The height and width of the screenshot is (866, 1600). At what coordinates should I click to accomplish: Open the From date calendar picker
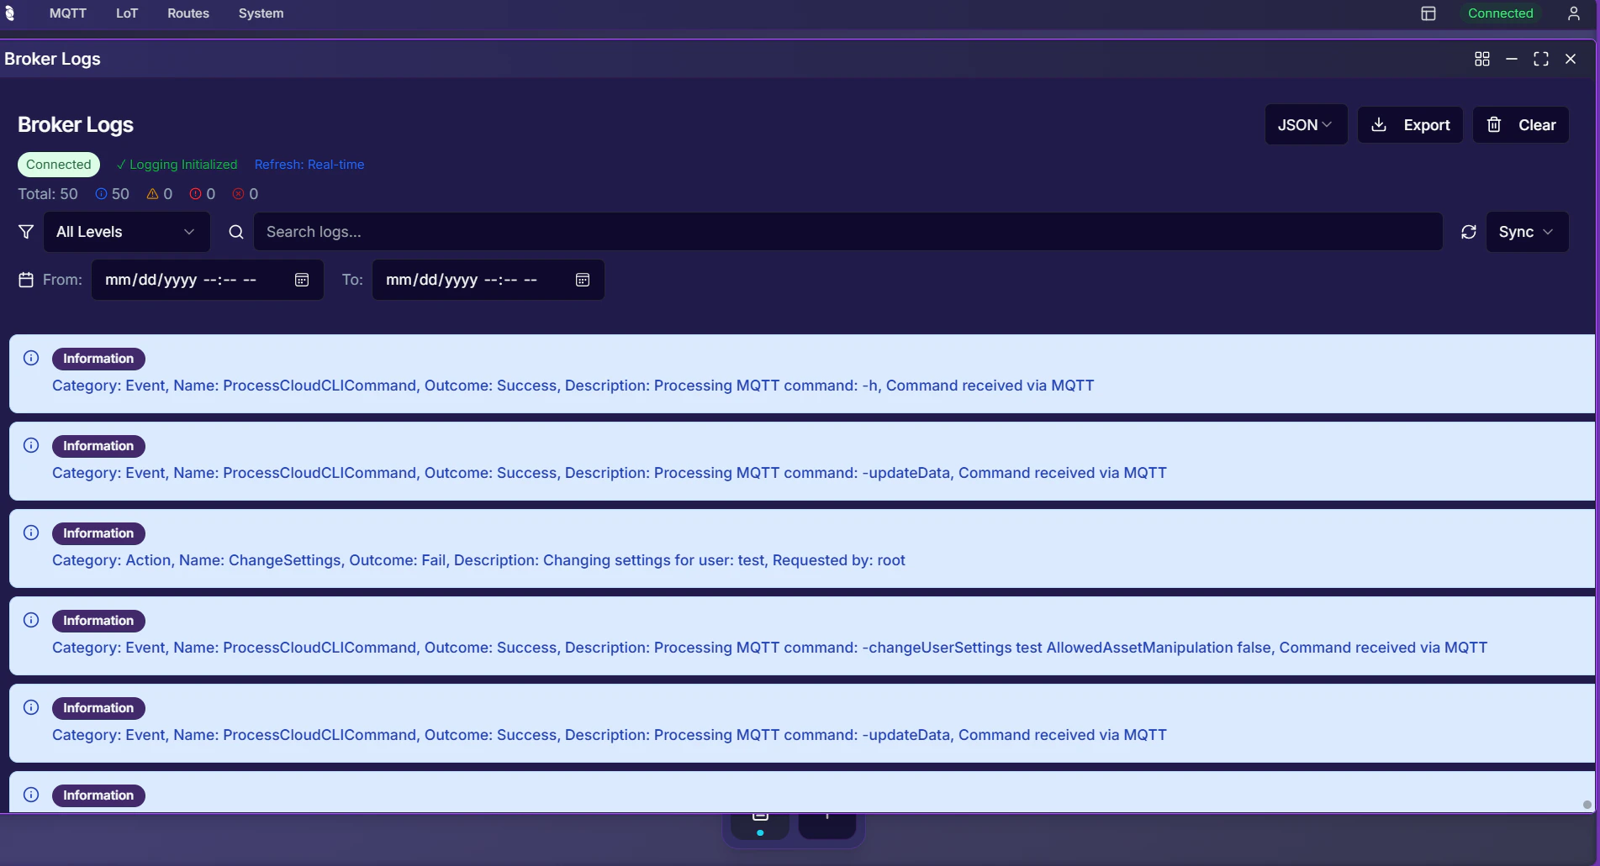pos(301,280)
